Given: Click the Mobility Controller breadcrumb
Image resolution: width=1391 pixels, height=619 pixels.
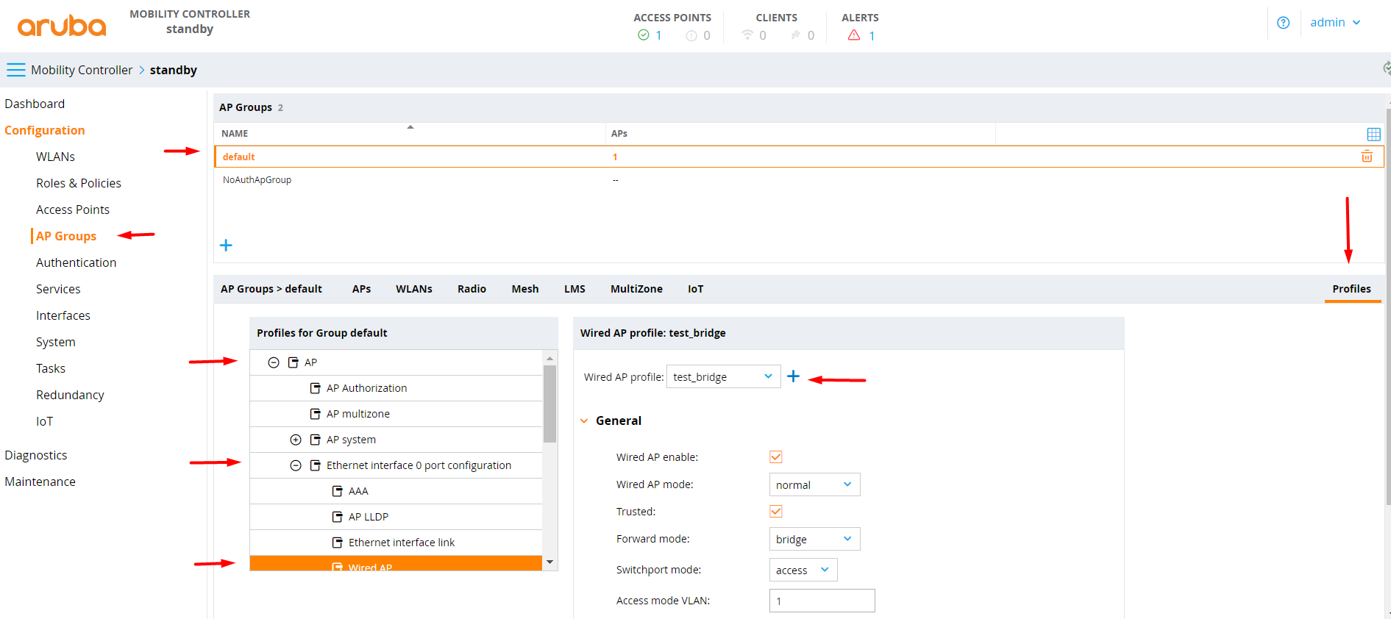Looking at the screenshot, I should [x=82, y=70].
